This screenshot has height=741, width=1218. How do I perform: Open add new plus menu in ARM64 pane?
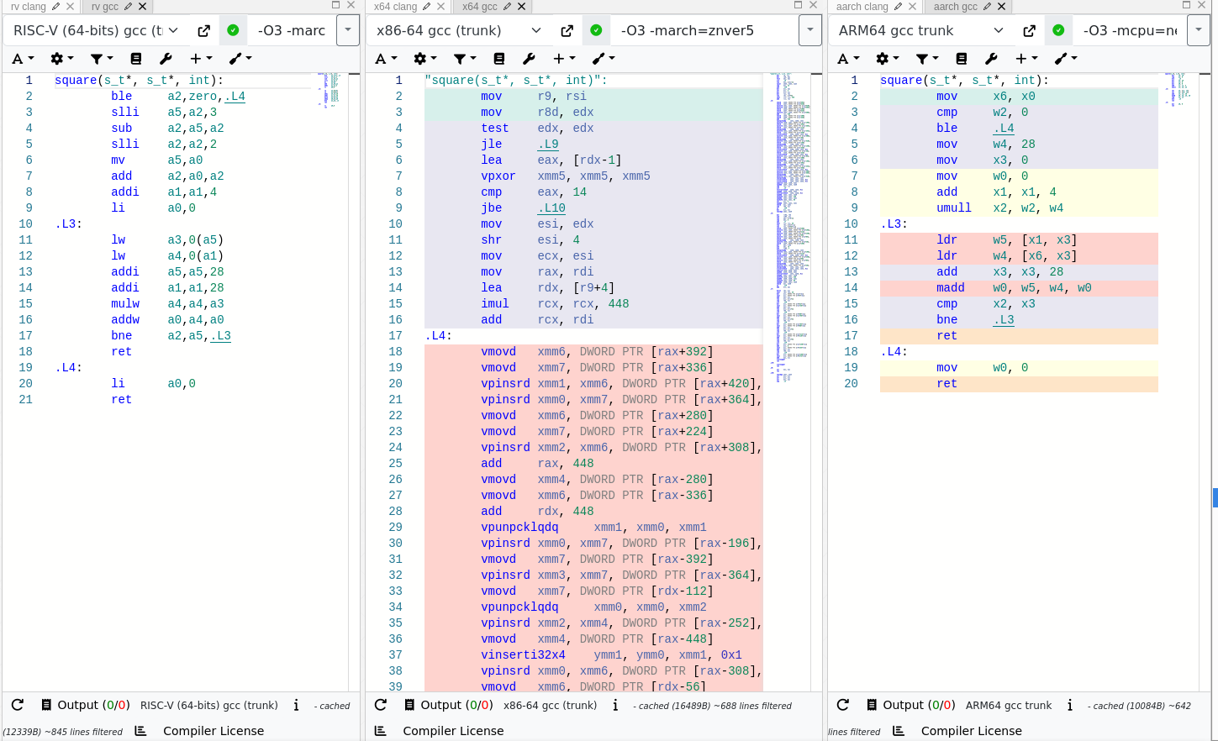[1026, 59]
